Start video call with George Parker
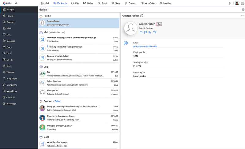 pyautogui.click(x=154, y=32)
